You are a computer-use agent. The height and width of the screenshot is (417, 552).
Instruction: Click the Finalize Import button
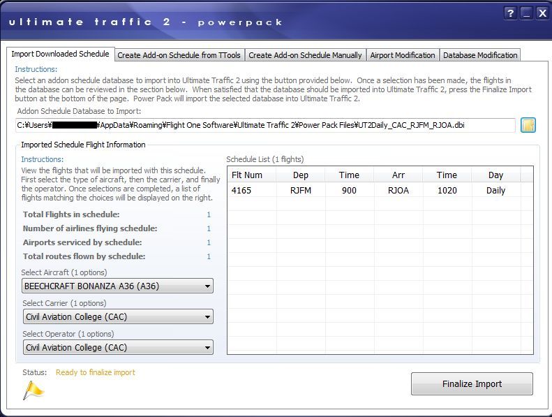pos(472,383)
